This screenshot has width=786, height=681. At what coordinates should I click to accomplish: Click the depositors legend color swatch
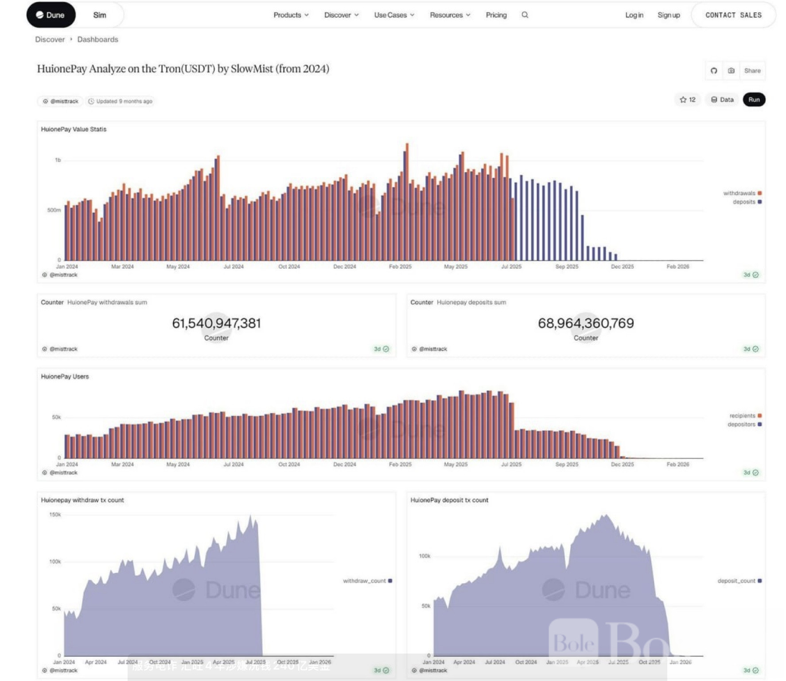(760, 425)
